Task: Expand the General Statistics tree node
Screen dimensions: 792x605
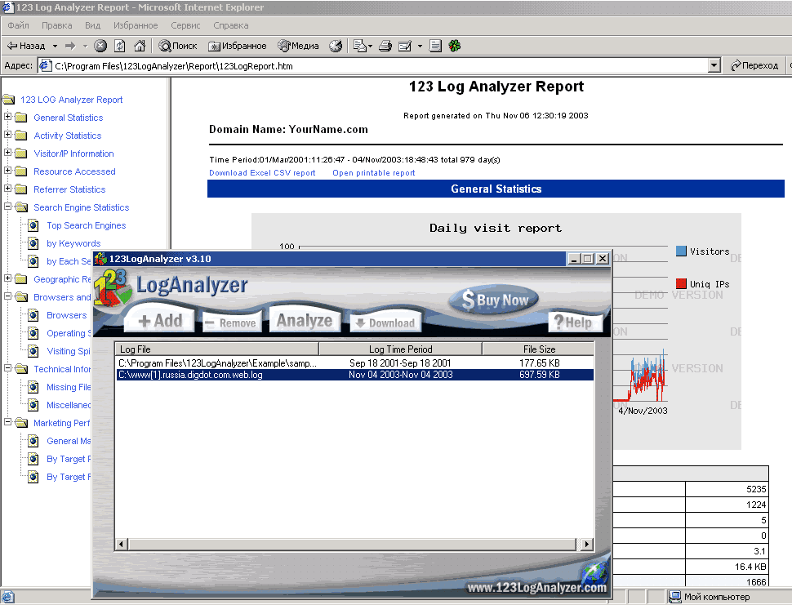Action: pyautogui.click(x=8, y=118)
